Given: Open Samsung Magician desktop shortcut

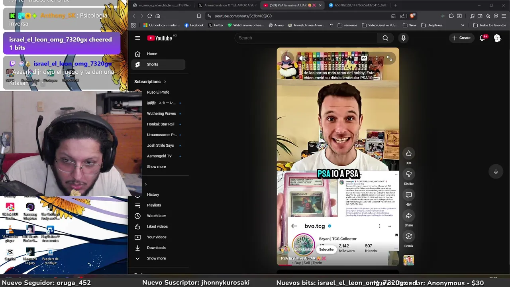Looking at the screenshot, I should (30, 211).
